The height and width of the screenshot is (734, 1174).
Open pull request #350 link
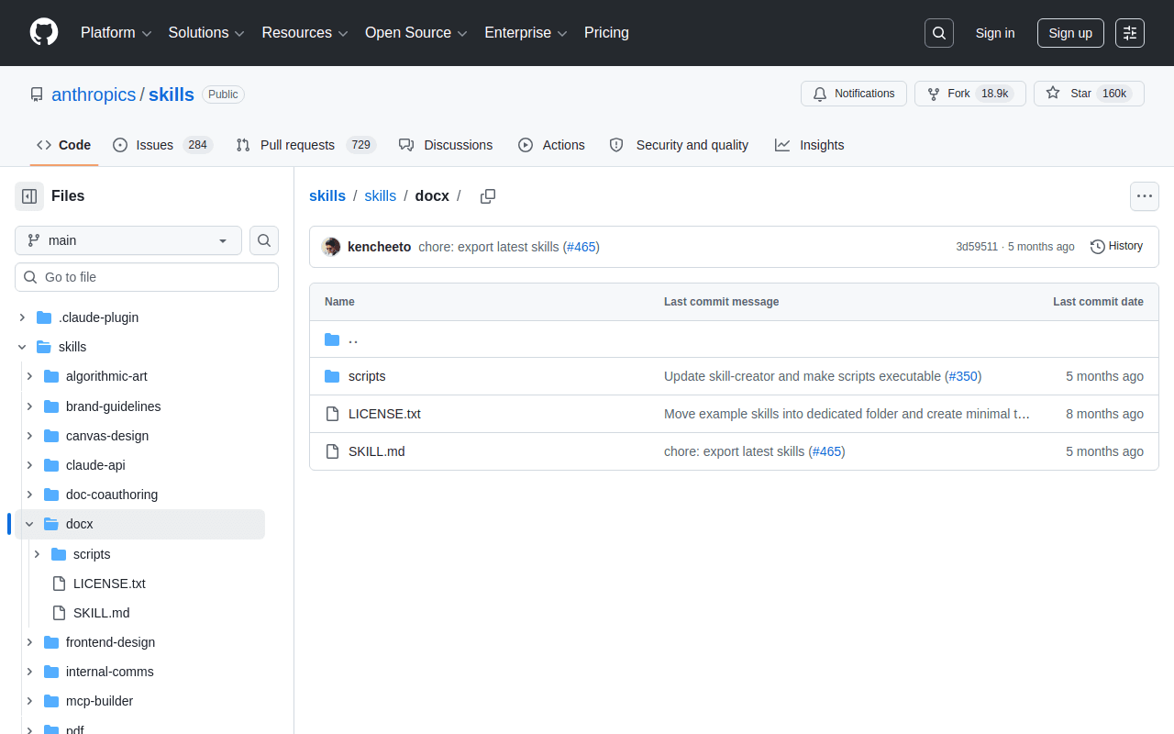click(x=963, y=376)
